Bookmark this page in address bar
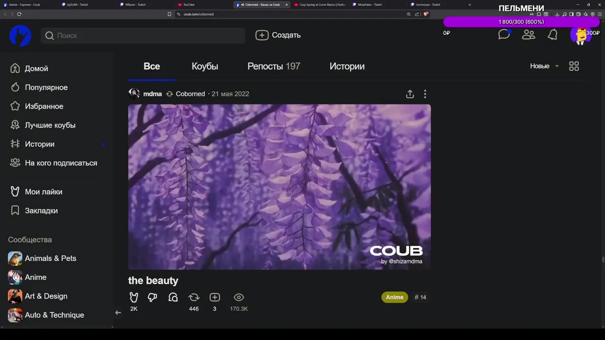605x340 pixels. point(169,14)
